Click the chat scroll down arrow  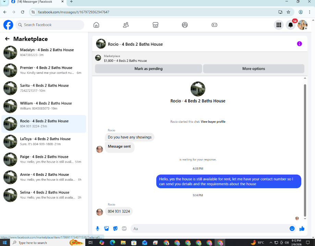tap(305, 219)
